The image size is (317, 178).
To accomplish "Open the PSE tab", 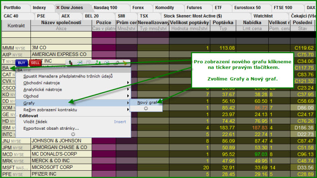I will click(41, 16).
